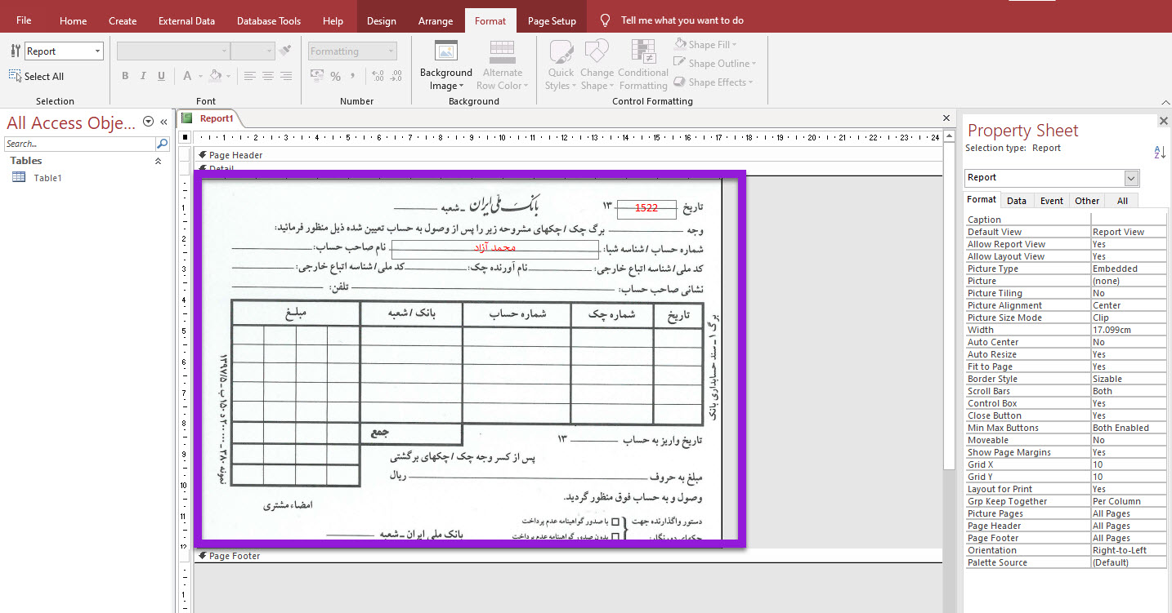1172x613 pixels.
Task: Align text right in Font group
Action: coord(286,76)
